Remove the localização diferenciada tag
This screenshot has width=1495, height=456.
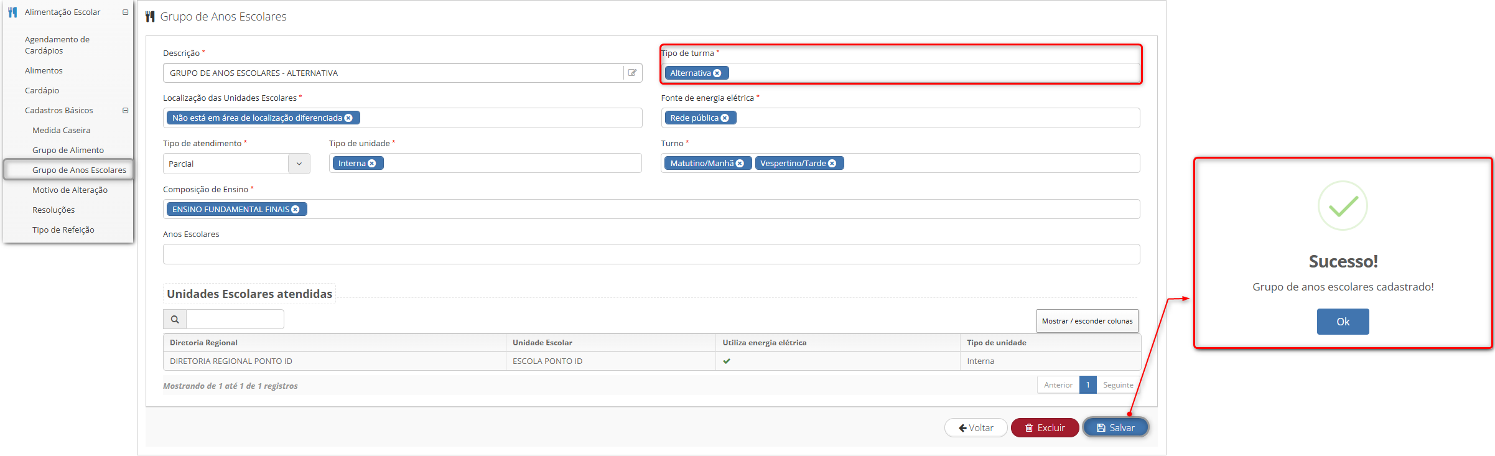(x=348, y=118)
